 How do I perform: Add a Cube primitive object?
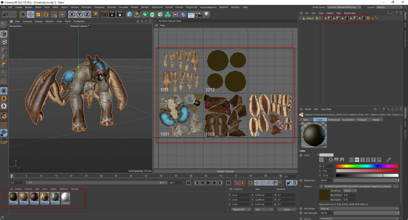(x=130, y=15)
